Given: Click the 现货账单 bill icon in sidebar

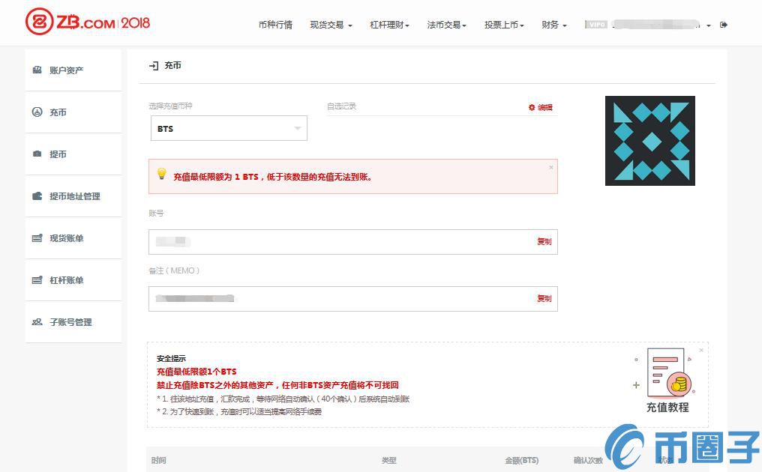Looking at the screenshot, I should 37,238.
